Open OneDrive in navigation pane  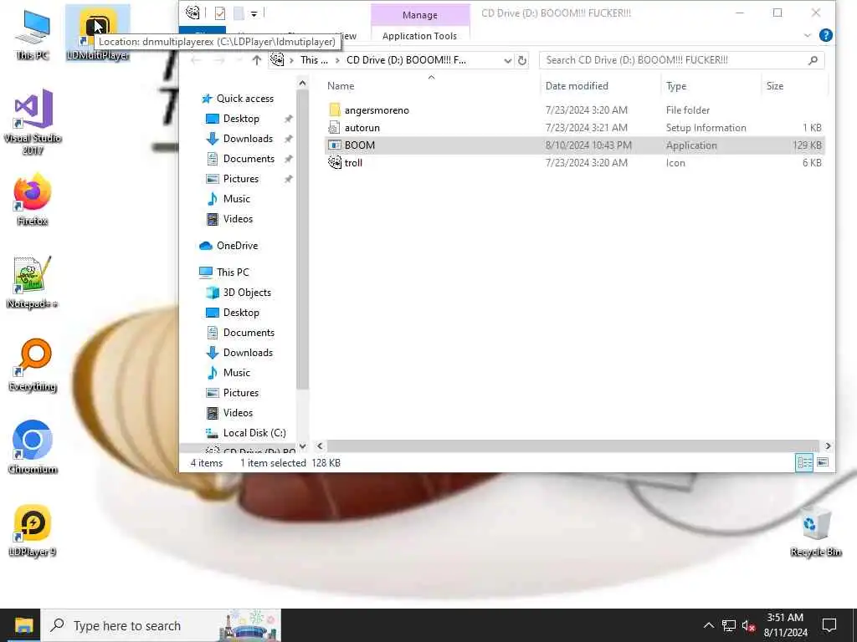(x=237, y=246)
